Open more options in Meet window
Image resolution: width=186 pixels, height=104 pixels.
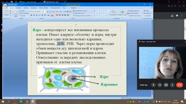172,85
